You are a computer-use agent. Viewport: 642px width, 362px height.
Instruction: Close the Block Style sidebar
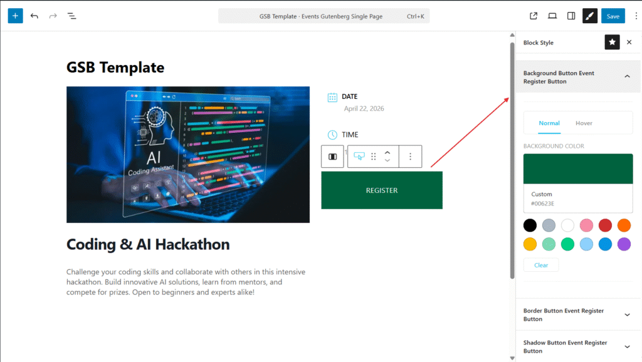click(629, 42)
